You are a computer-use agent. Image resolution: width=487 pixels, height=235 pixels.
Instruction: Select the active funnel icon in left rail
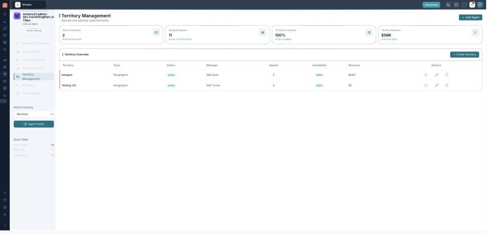pyautogui.click(x=5, y=74)
